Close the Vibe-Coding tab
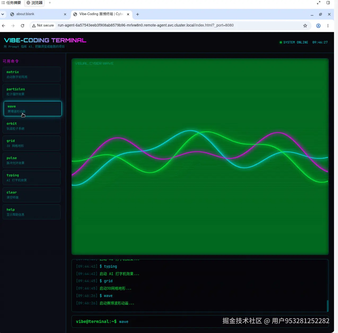Screen dimensions: 338x333 pyautogui.click(x=128, y=14)
